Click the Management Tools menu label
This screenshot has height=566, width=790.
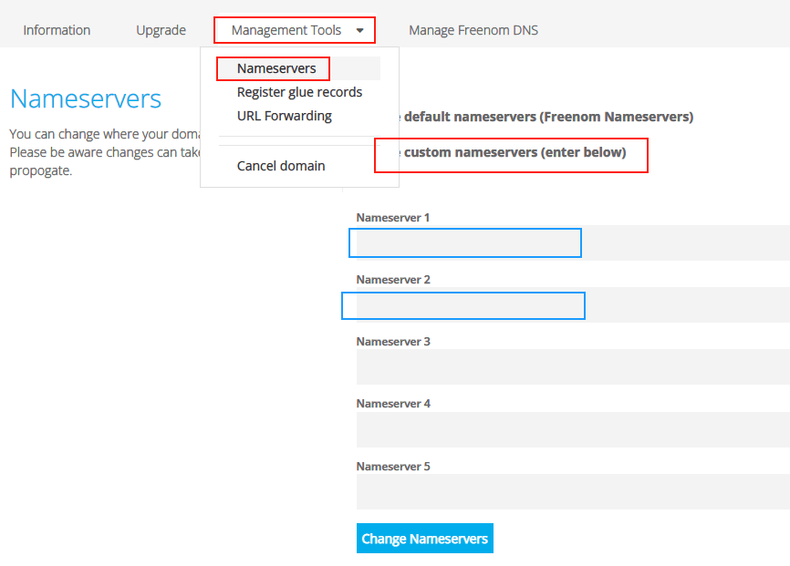click(x=286, y=30)
